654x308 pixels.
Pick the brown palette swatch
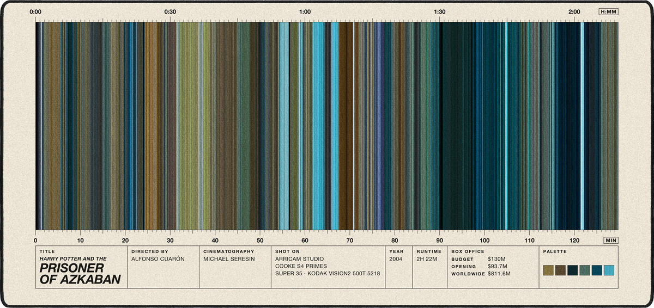coord(561,270)
